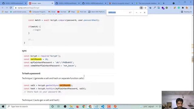
Task: Open Windows Start menu
Action: 3,106
